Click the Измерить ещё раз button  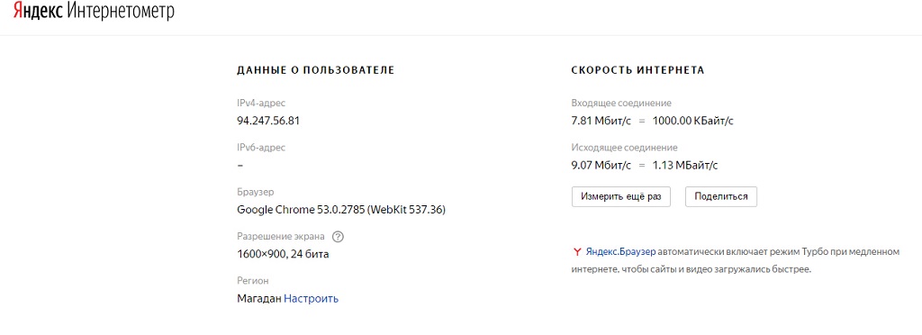pyautogui.click(x=621, y=197)
